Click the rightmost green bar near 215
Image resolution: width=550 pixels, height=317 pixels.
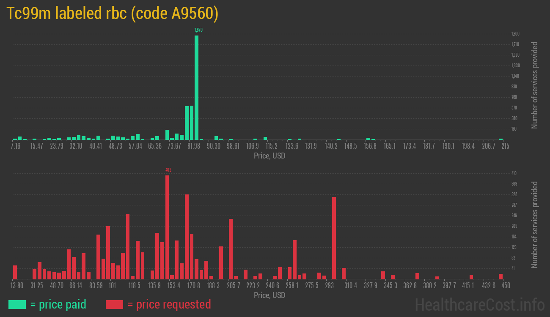click(500, 139)
